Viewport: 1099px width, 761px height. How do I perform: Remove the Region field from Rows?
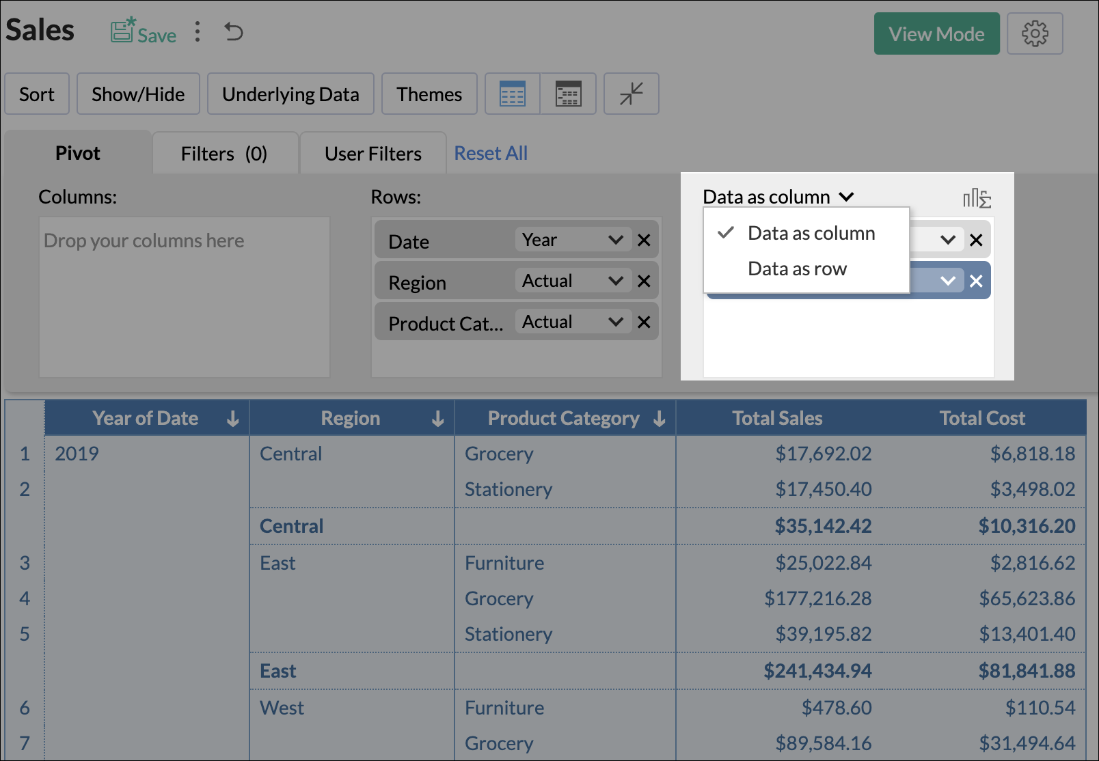(x=644, y=281)
